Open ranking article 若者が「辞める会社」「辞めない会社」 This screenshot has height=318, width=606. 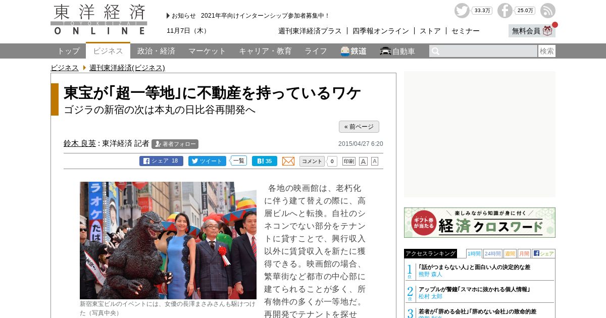click(x=477, y=311)
